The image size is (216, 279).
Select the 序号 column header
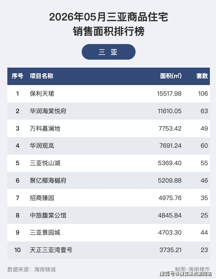17,76
